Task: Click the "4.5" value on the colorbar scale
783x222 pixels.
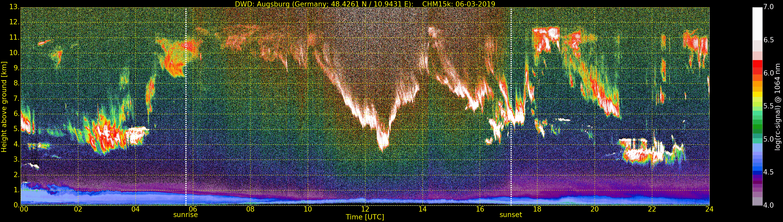Action: (769, 172)
